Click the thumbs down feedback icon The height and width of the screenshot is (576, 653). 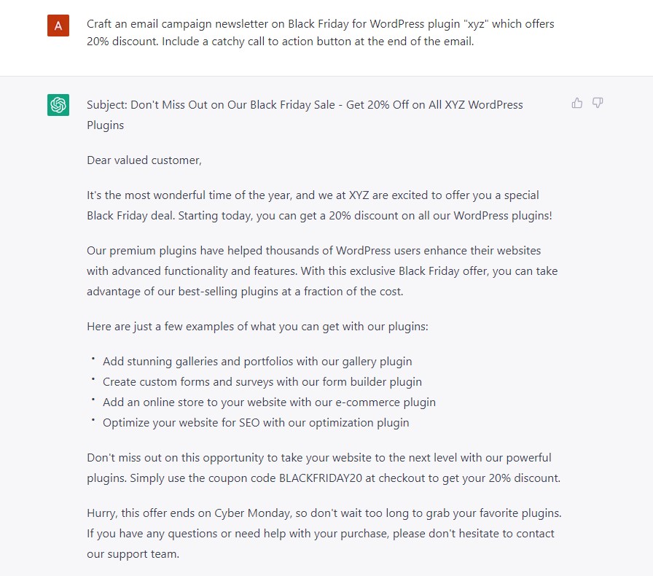pyautogui.click(x=598, y=103)
